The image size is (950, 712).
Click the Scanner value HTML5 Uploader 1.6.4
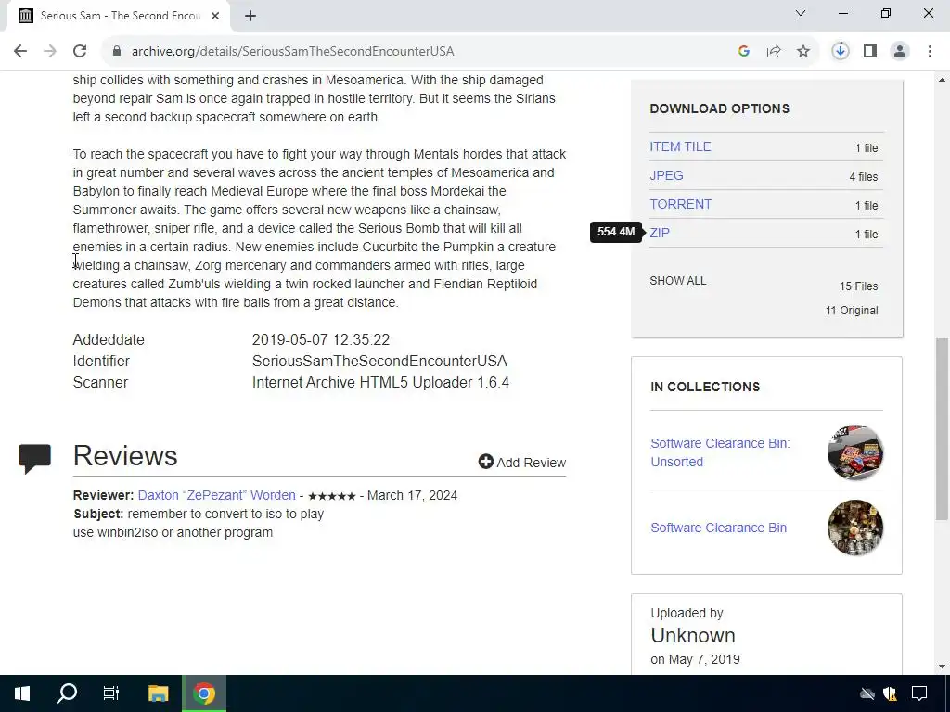click(380, 383)
